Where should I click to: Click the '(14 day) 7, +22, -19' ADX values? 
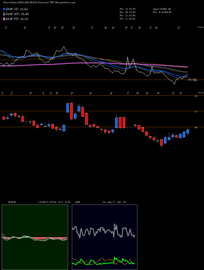click(x=114, y=202)
